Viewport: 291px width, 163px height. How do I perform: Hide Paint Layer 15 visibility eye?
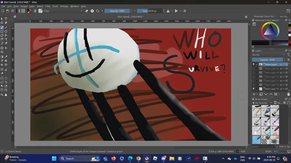pyautogui.click(x=253, y=89)
